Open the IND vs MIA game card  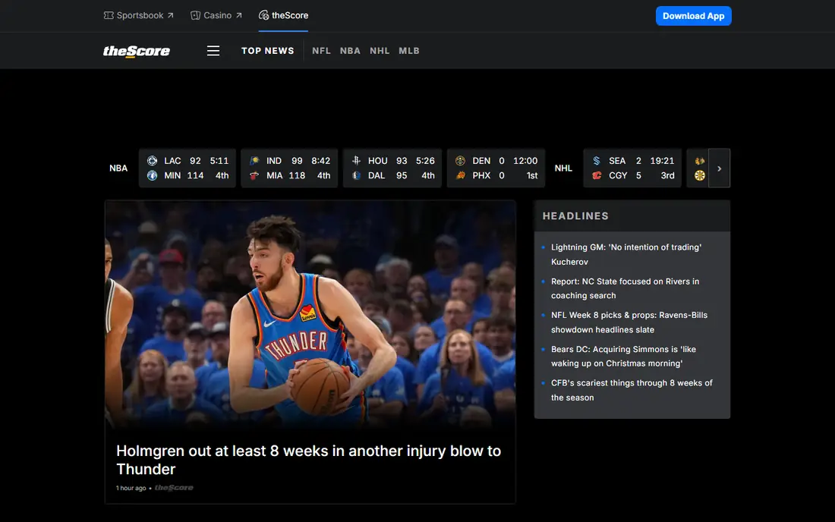coord(289,168)
